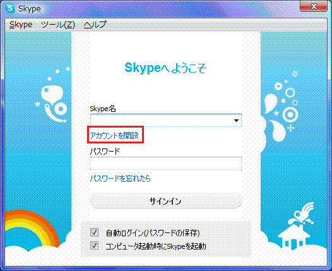The height and width of the screenshot is (271, 332).
Task: Click the speech bubble doodle graphic
Action: click(x=52, y=93)
